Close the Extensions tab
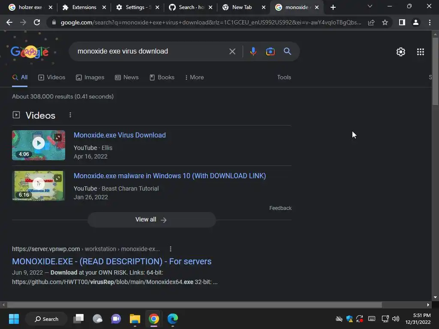Image resolution: width=439 pixels, height=329 pixels. coord(104,7)
